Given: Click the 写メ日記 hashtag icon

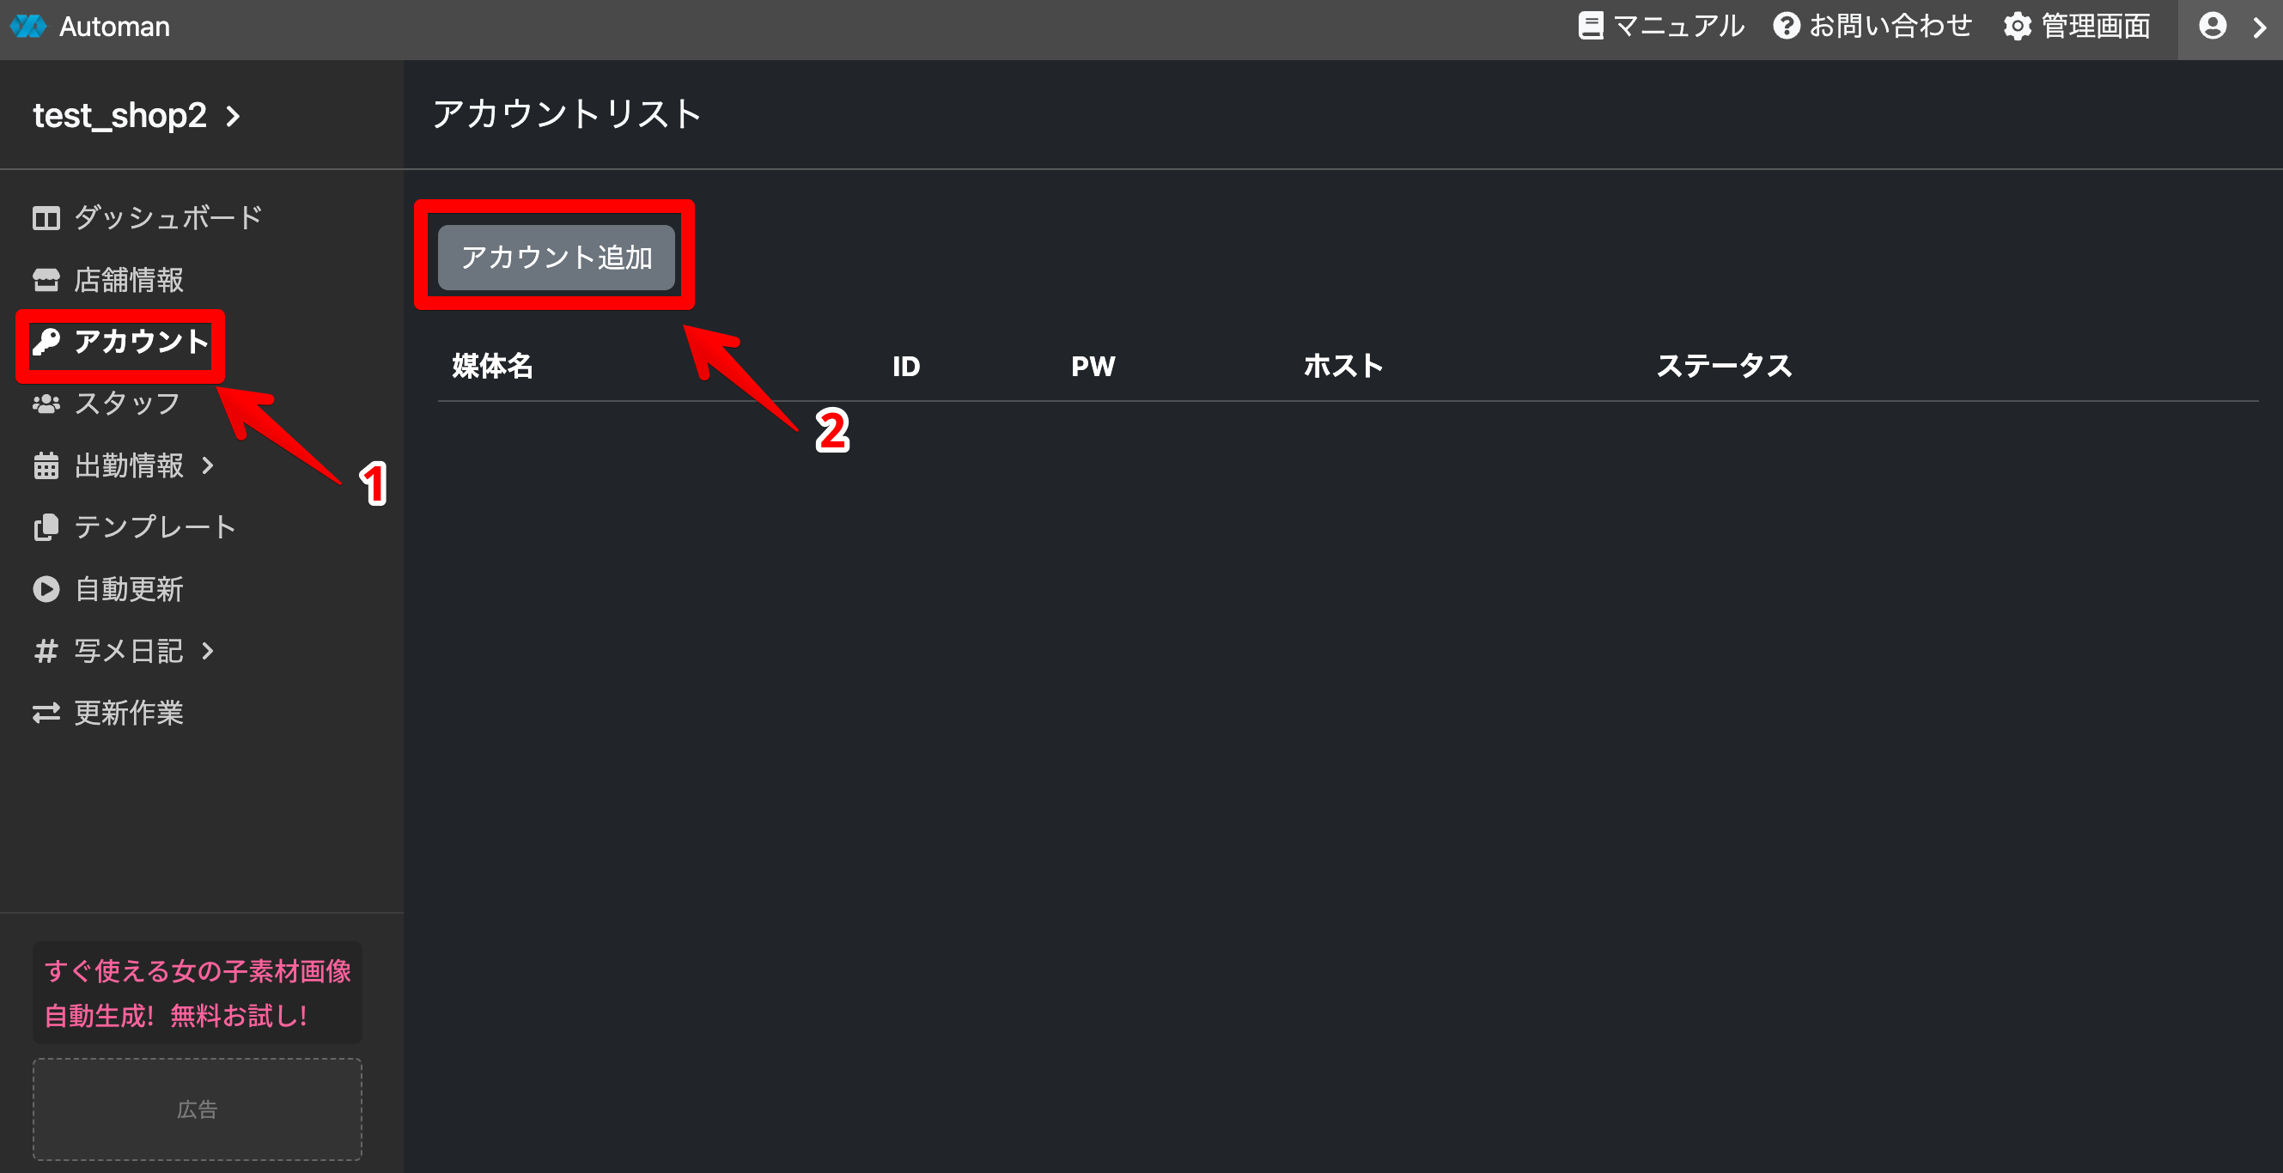Looking at the screenshot, I should (x=46, y=651).
